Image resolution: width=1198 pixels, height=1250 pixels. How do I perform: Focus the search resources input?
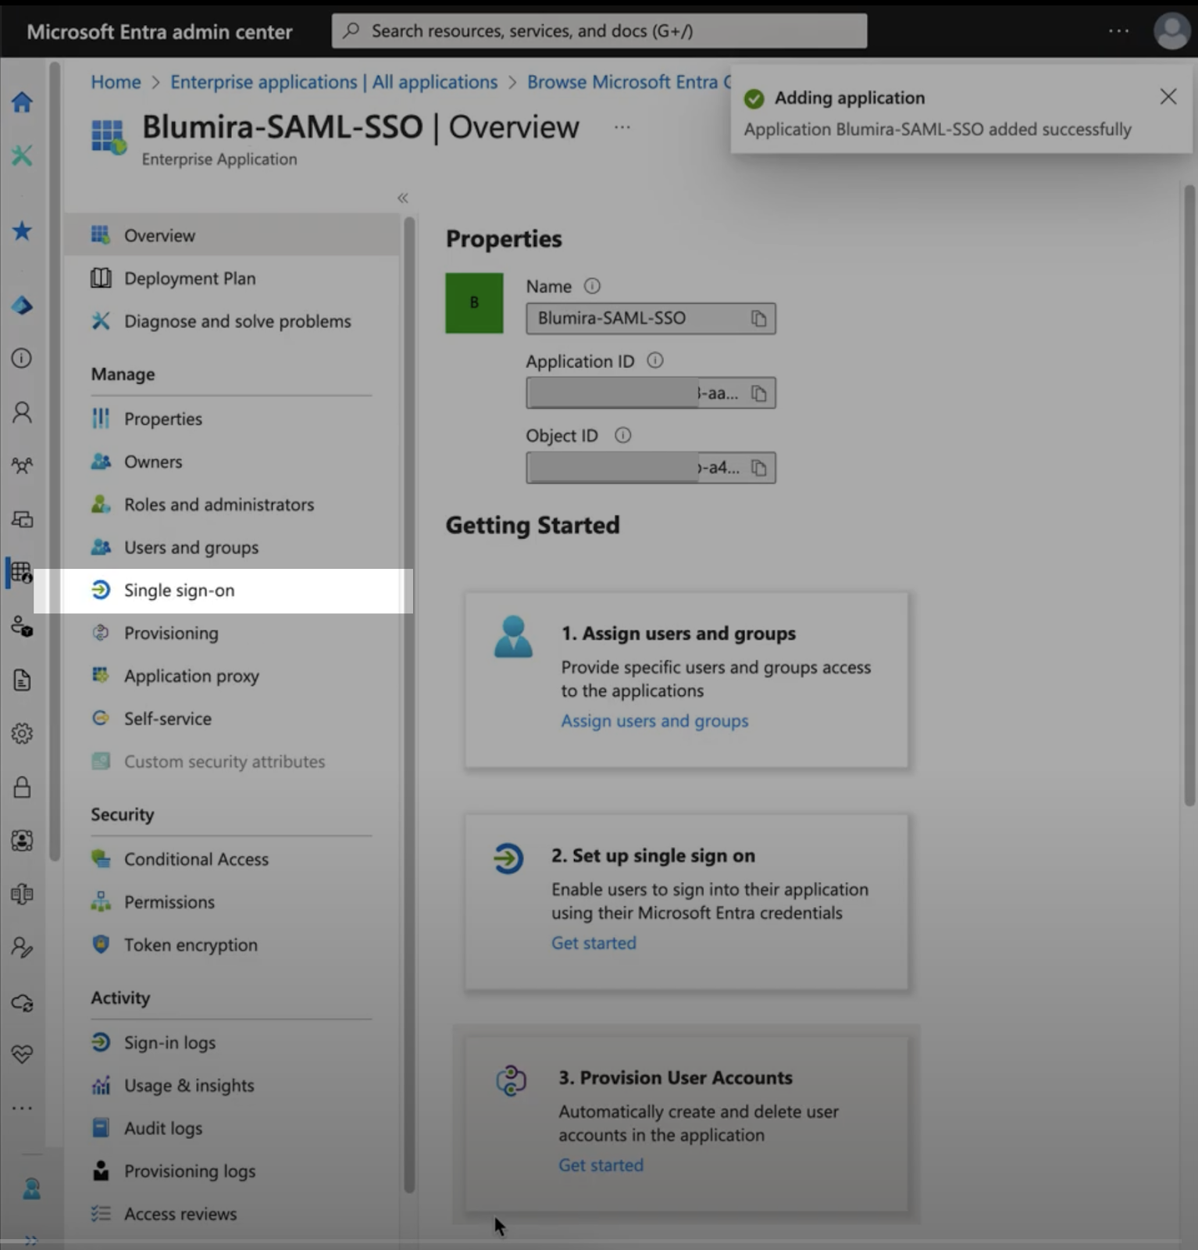(599, 31)
